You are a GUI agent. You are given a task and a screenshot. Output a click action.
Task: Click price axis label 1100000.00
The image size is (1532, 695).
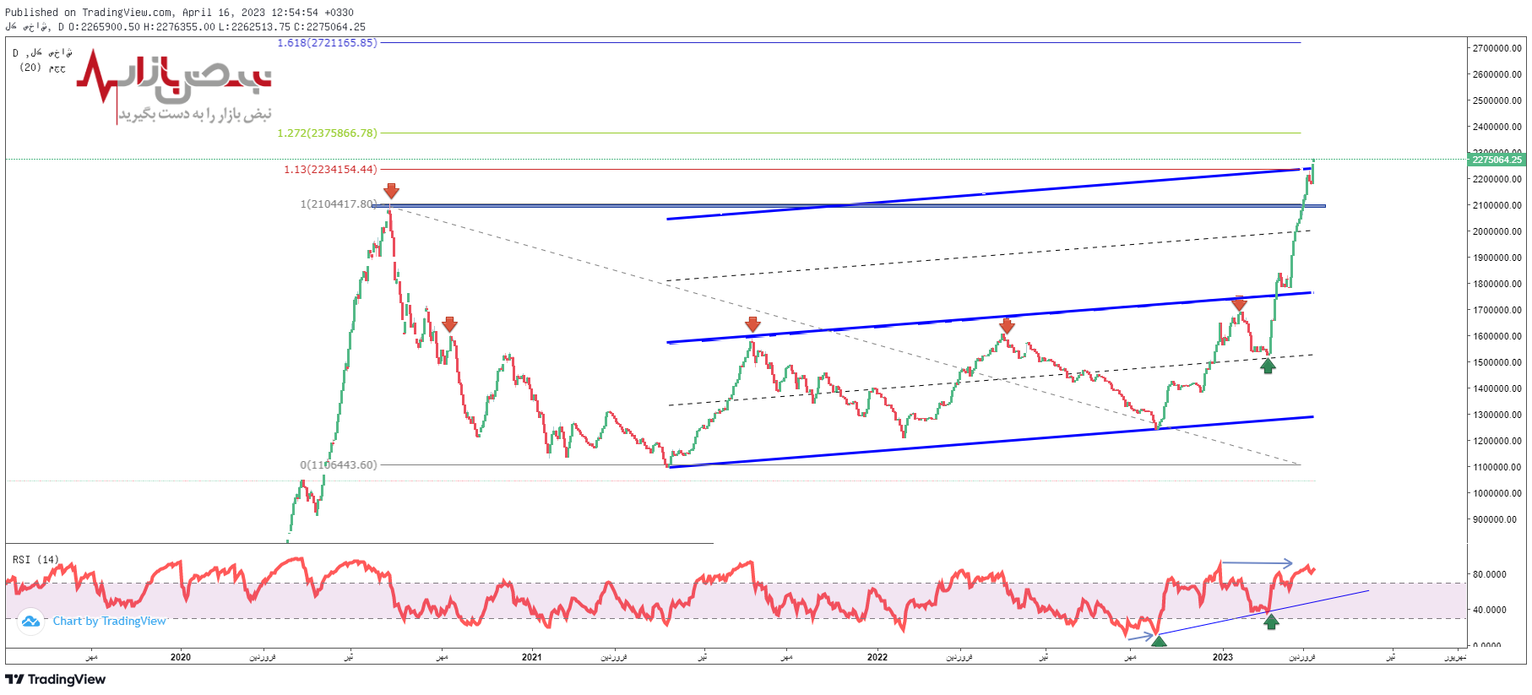tap(1497, 468)
